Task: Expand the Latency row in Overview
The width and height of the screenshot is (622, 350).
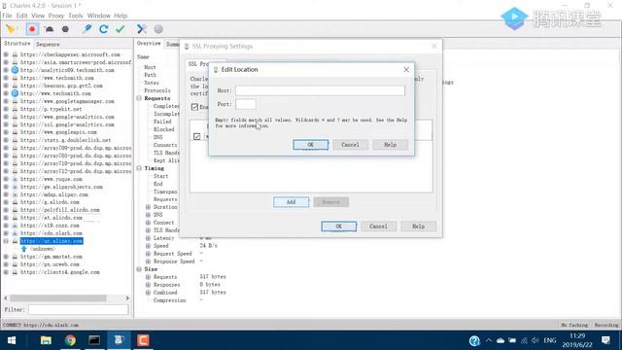Action: 148,238
